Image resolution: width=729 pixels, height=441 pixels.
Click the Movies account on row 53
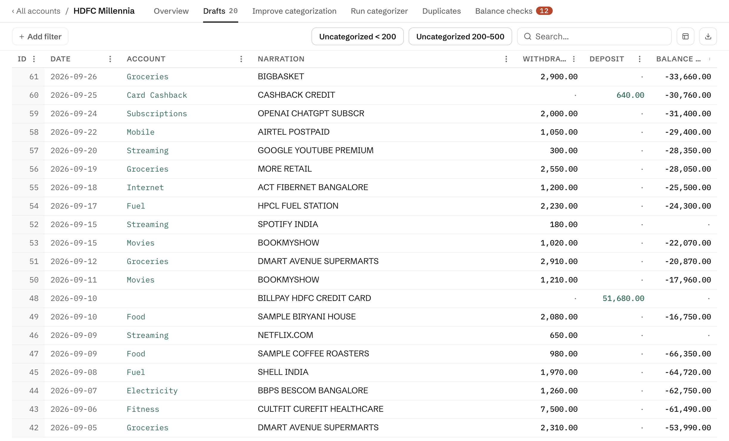coord(141,243)
